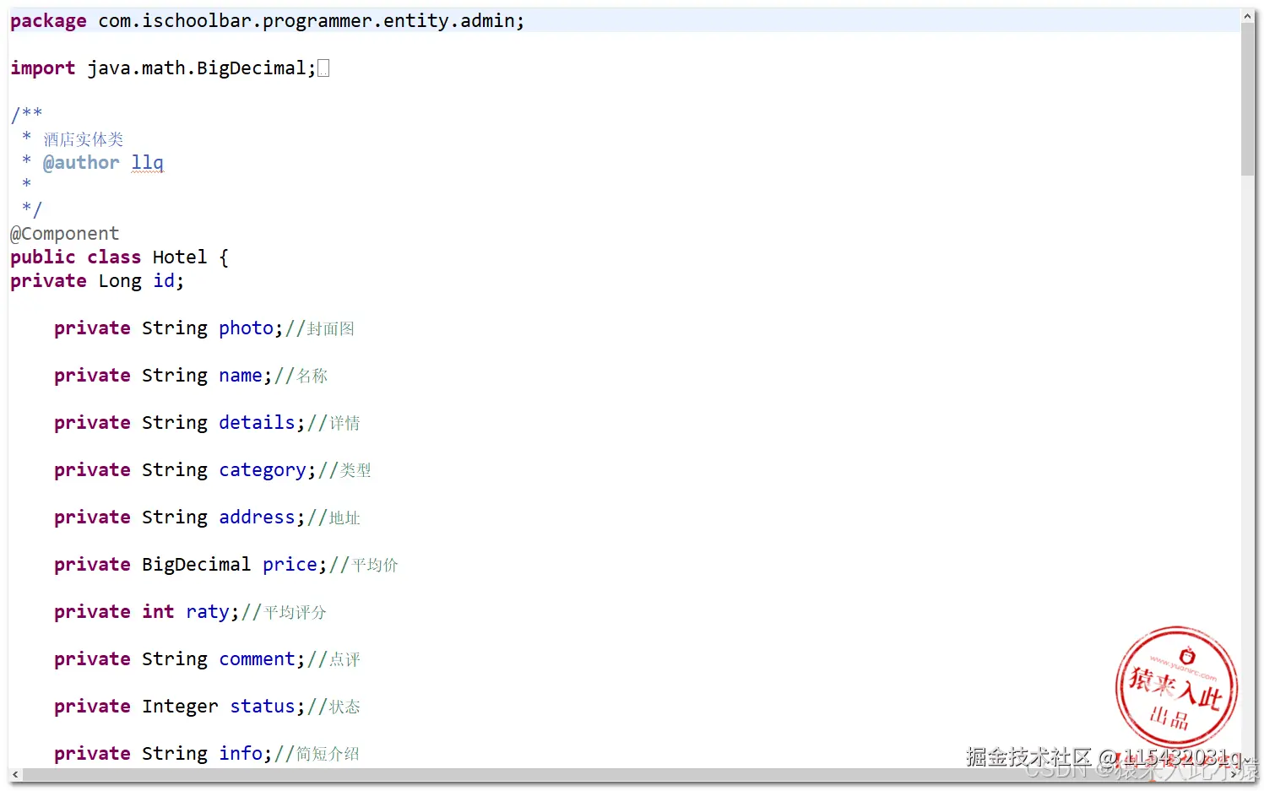This screenshot has width=1264, height=791.
Task: Click the field name 'photo'
Action: pyautogui.click(x=246, y=328)
